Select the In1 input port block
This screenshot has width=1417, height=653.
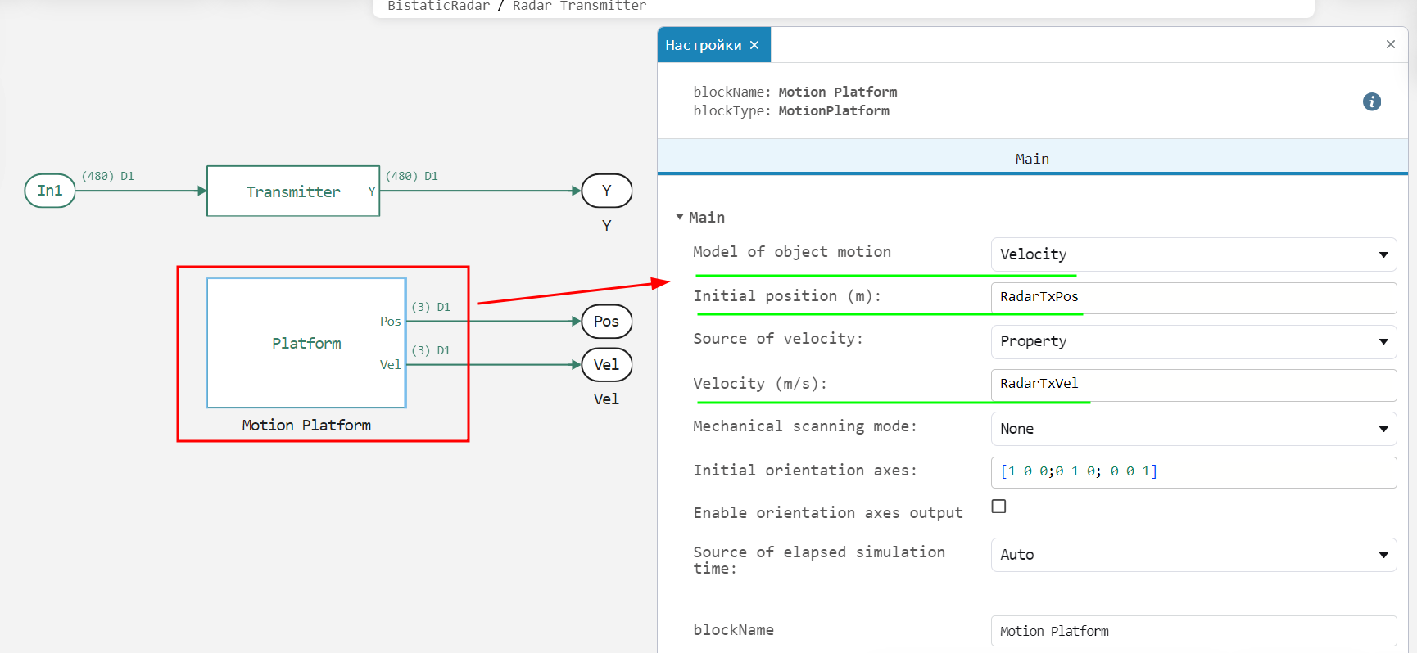click(x=50, y=191)
